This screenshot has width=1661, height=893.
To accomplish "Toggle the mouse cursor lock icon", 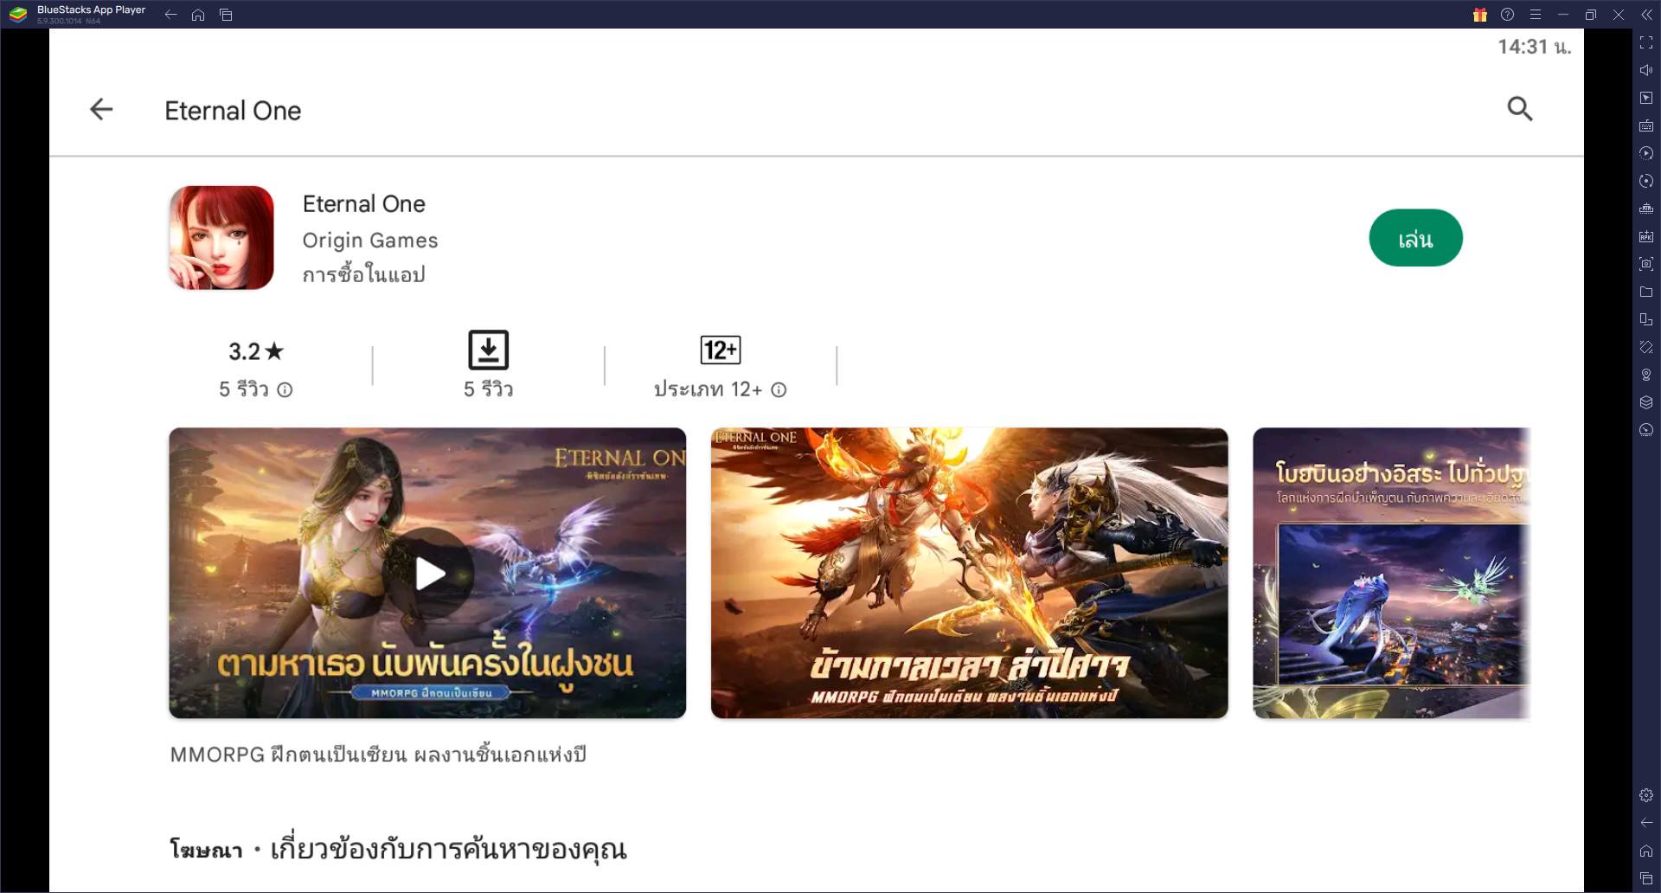I will (x=1646, y=98).
